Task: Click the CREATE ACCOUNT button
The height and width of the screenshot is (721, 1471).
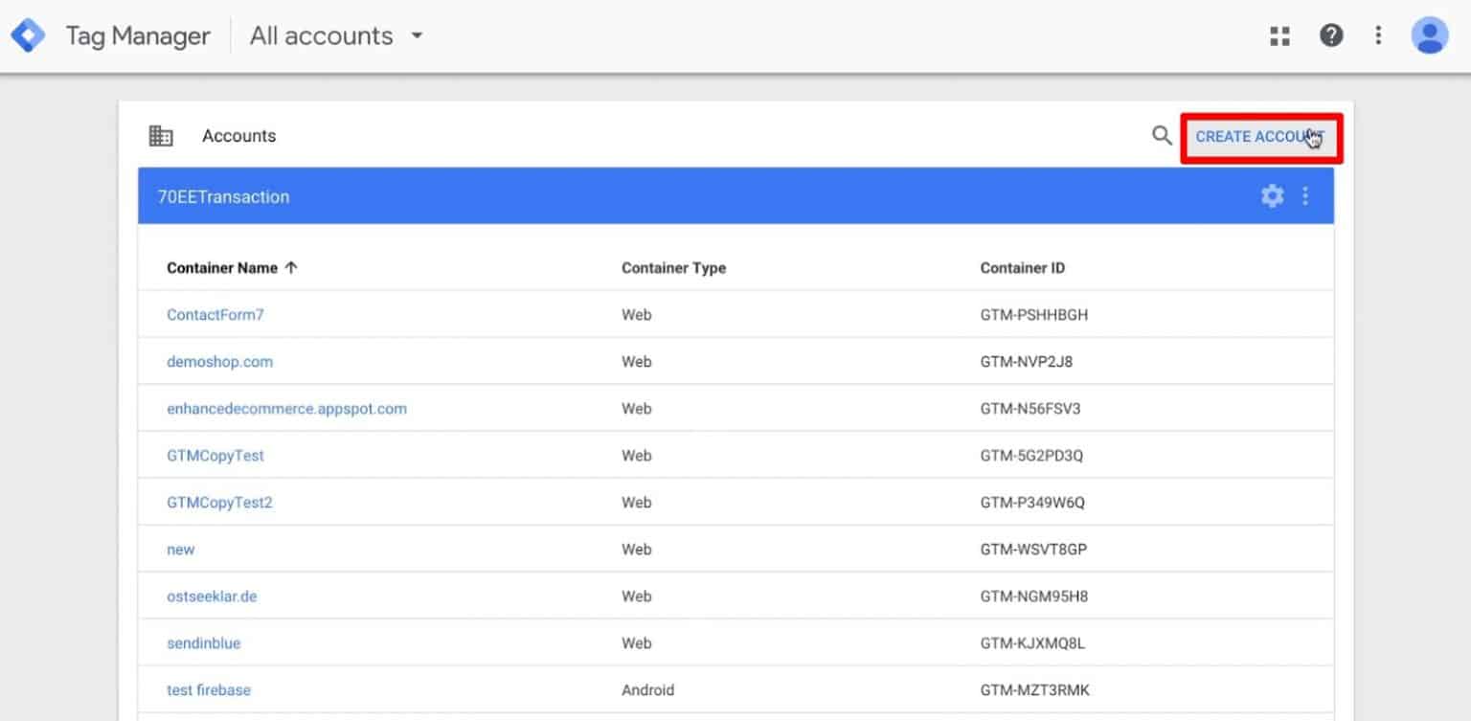Action: click(x=1260, y=137)
